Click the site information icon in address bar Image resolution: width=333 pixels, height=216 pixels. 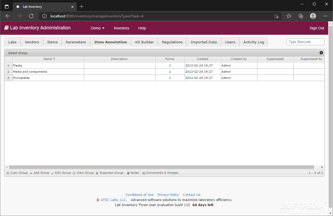pos(45,16)
